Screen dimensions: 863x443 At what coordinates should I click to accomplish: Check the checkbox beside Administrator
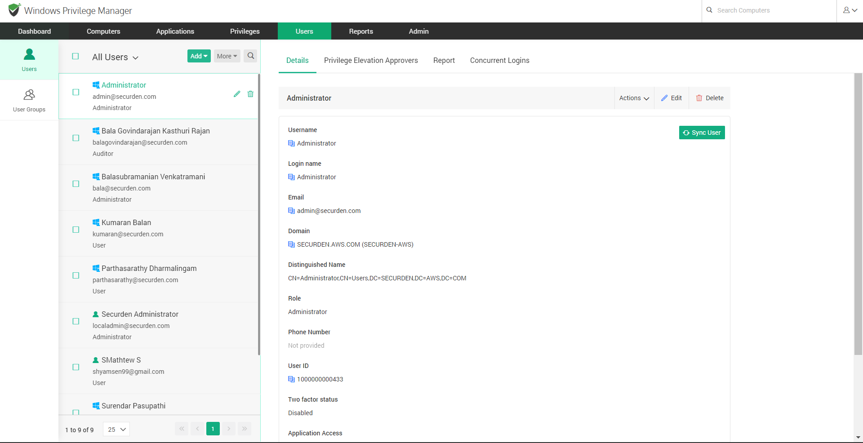75,92
